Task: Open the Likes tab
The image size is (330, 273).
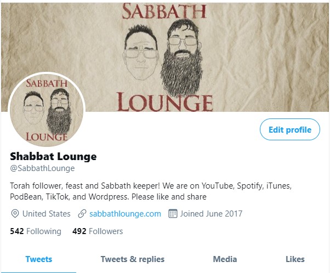Action: (295, 259)
